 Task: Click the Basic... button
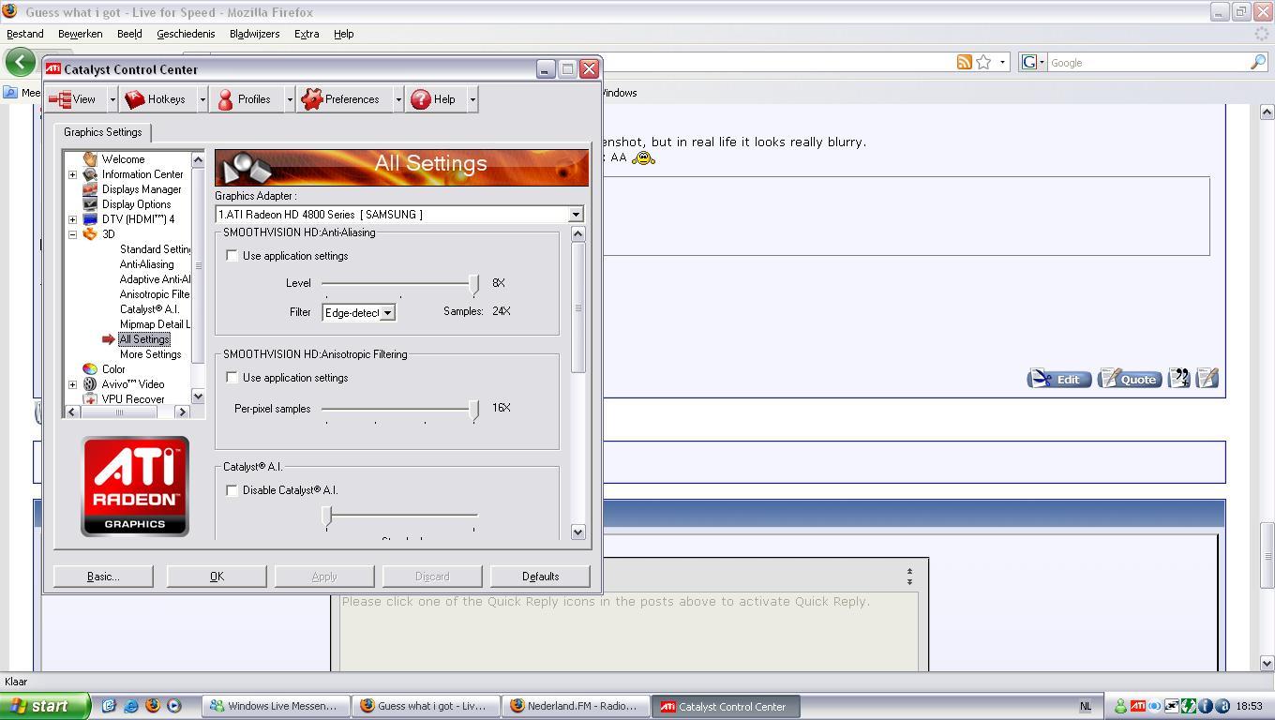coord(103,577)
